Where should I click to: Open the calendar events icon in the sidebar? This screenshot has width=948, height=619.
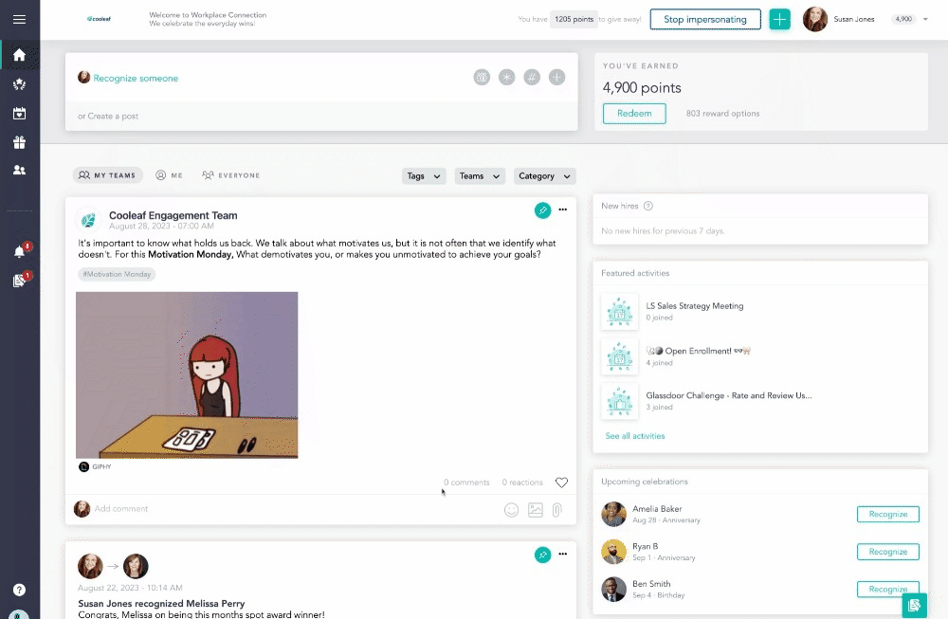(x=19, y=113)
